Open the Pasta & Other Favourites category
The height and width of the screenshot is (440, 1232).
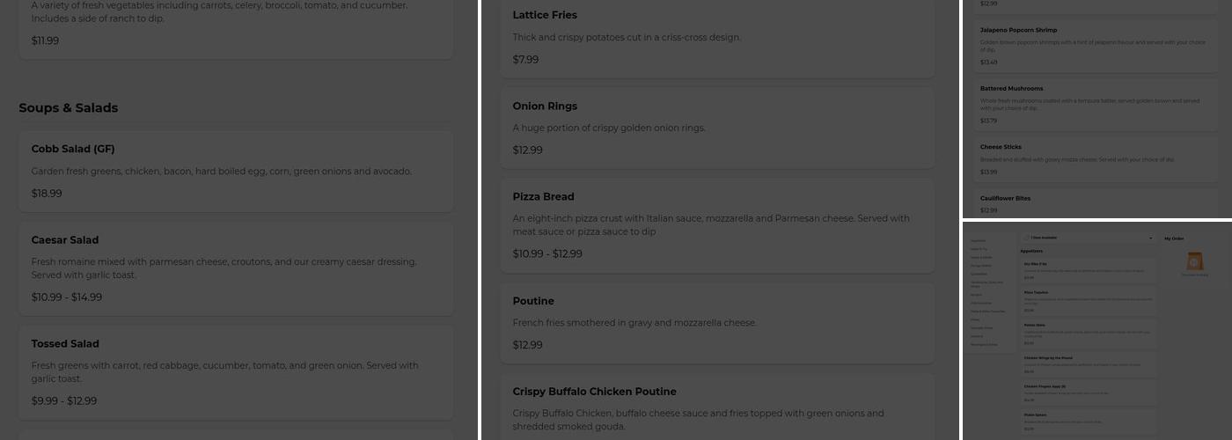(x=986, y=312)
